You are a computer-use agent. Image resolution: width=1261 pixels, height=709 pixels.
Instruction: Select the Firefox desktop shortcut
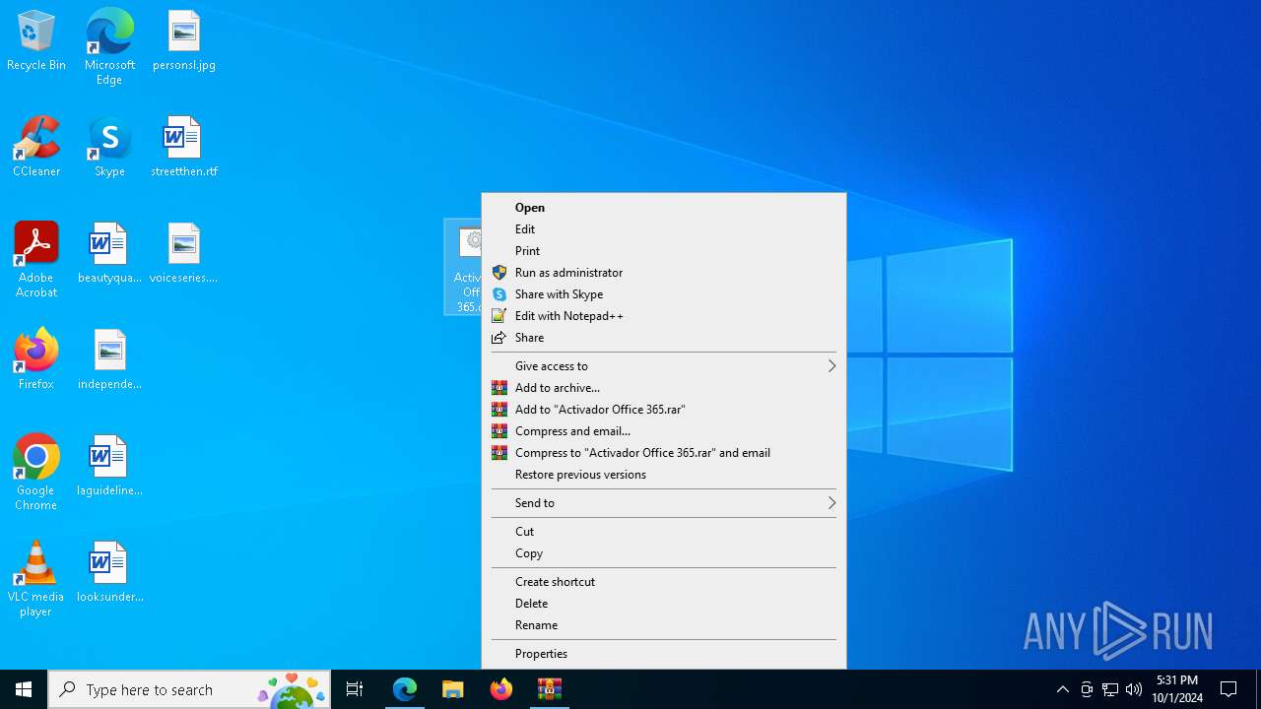pyautogui.click(x=36, y=359)
